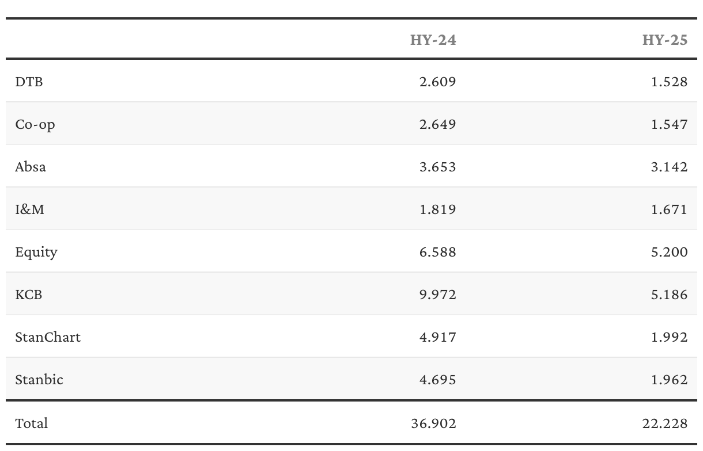This screenshot has height=451, width=703.
Task: Click Absa HY-25 value 3.142
Action: pyautogui.click(x=670, y=167)
